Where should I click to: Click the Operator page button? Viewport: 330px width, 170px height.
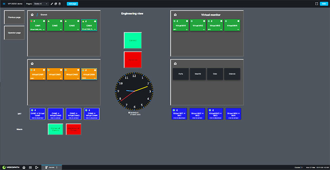coord(14,33)
